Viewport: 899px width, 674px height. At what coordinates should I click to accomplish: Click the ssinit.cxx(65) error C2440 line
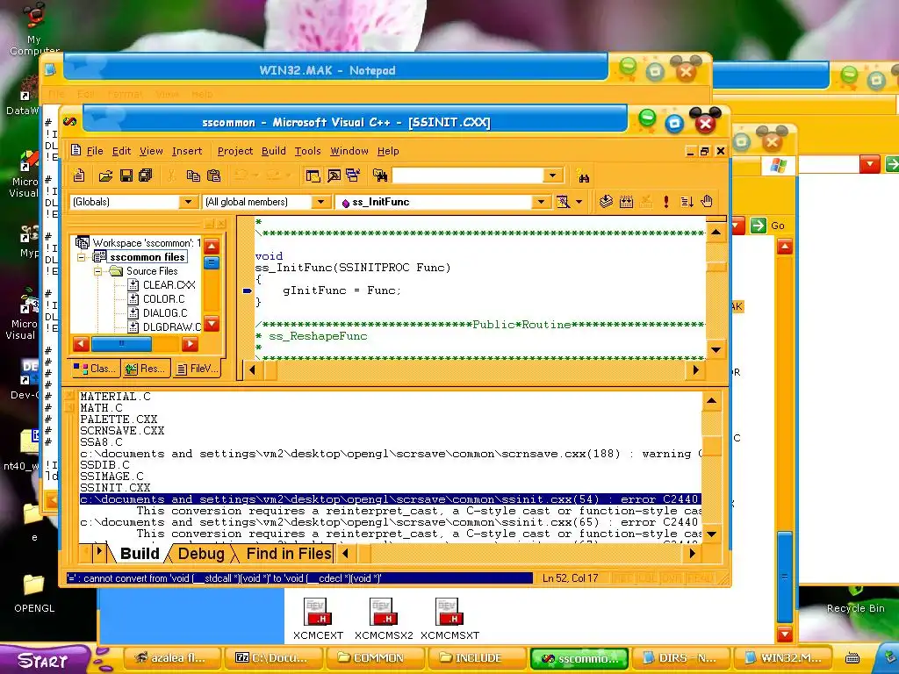390,522
